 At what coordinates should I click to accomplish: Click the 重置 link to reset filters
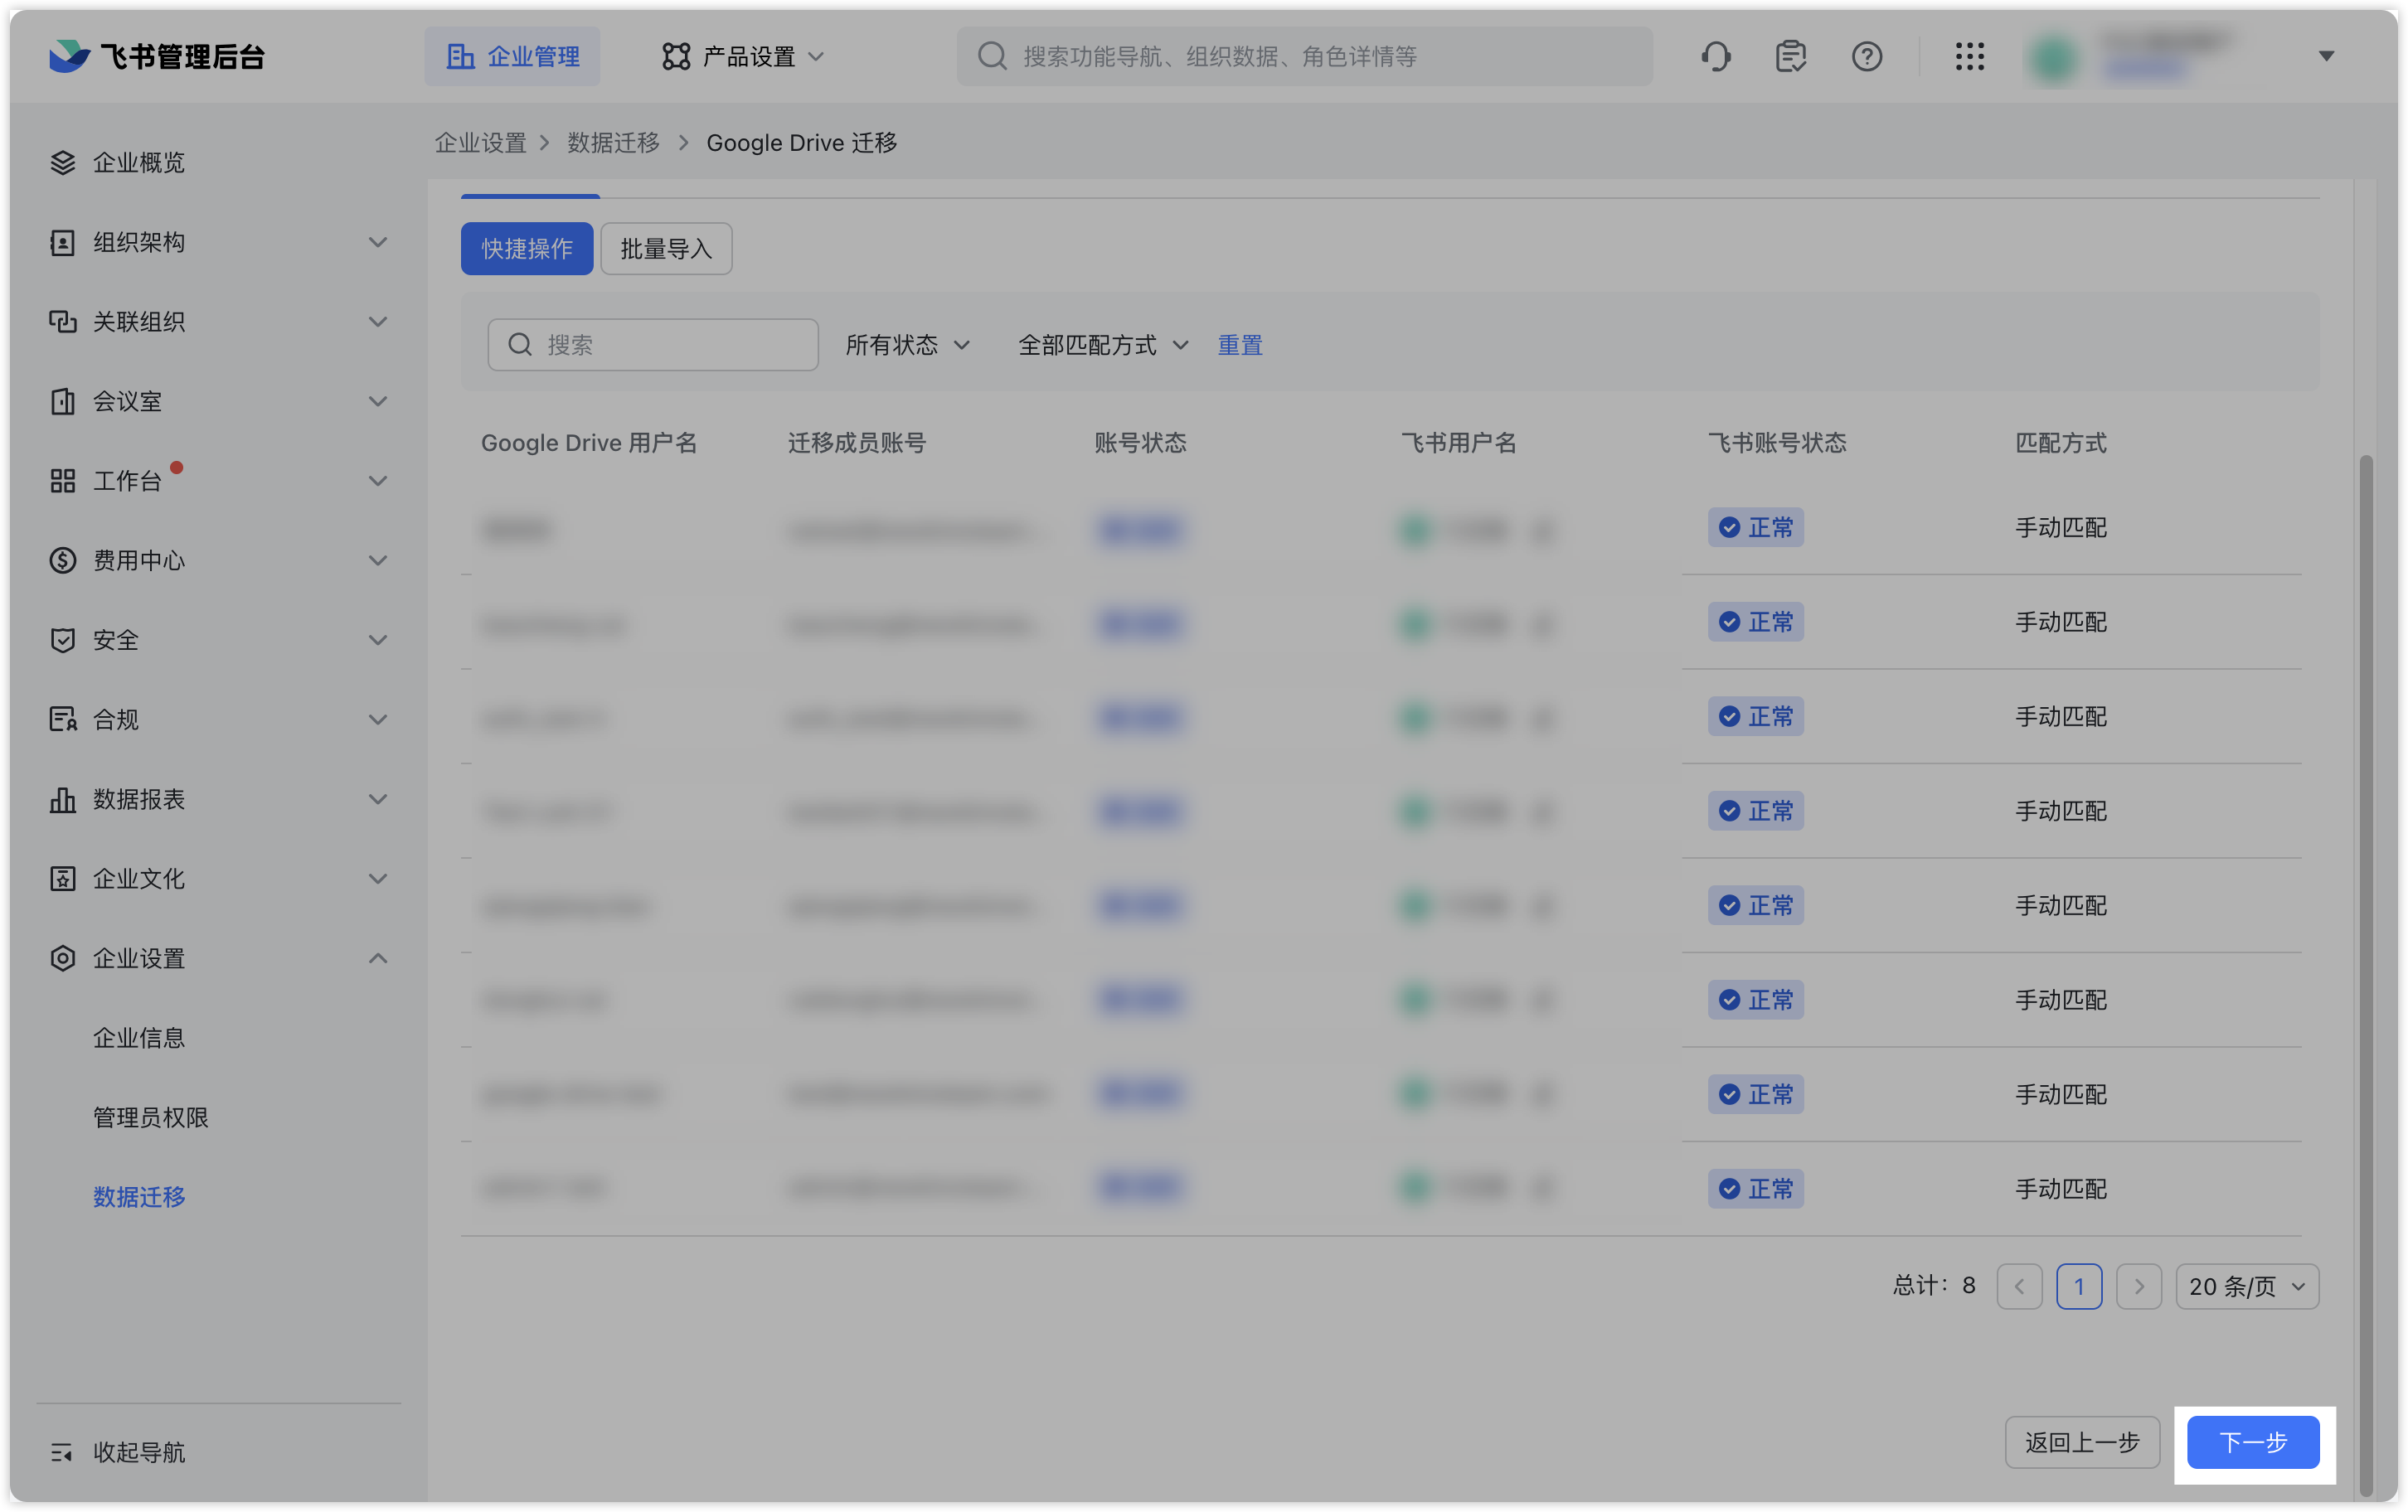tap(1240, 344)
